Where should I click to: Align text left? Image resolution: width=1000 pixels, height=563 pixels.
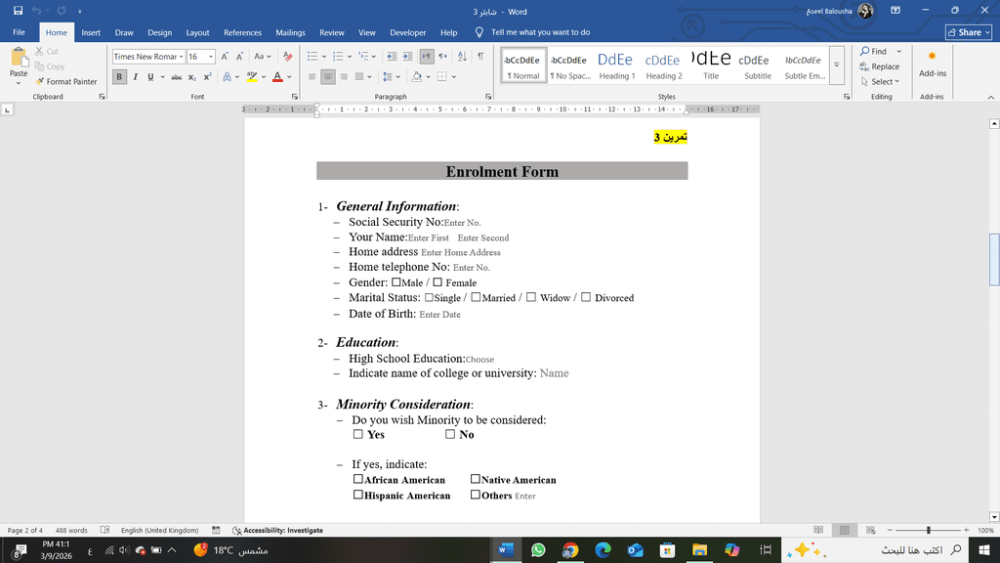point(312,76)
